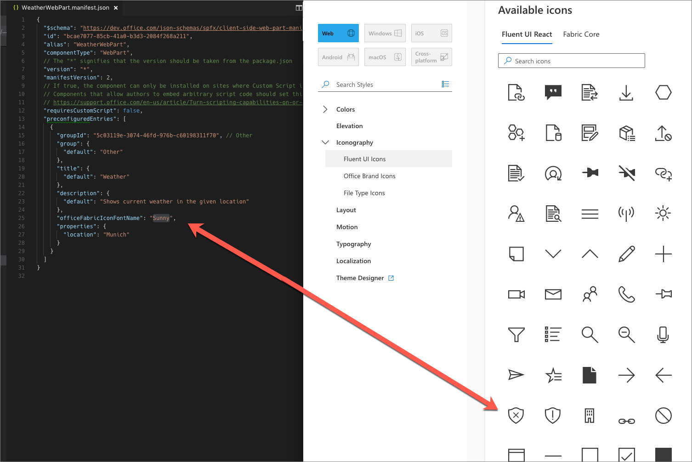Open the Theme Designer external link

pos(365,278)
